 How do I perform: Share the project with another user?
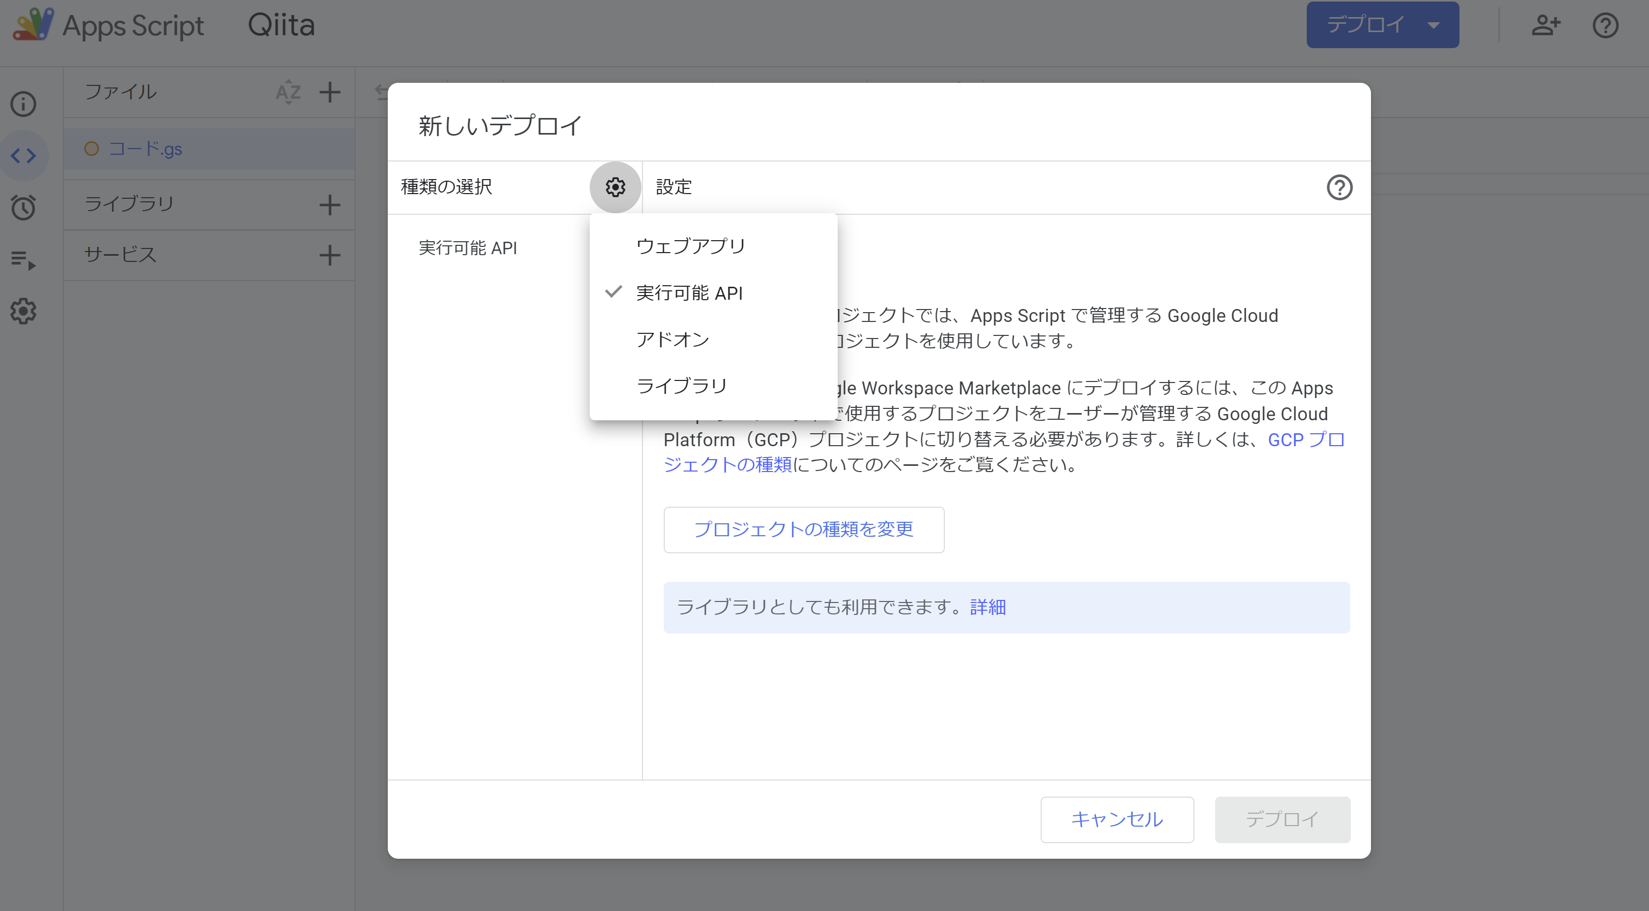[1546, 25]
